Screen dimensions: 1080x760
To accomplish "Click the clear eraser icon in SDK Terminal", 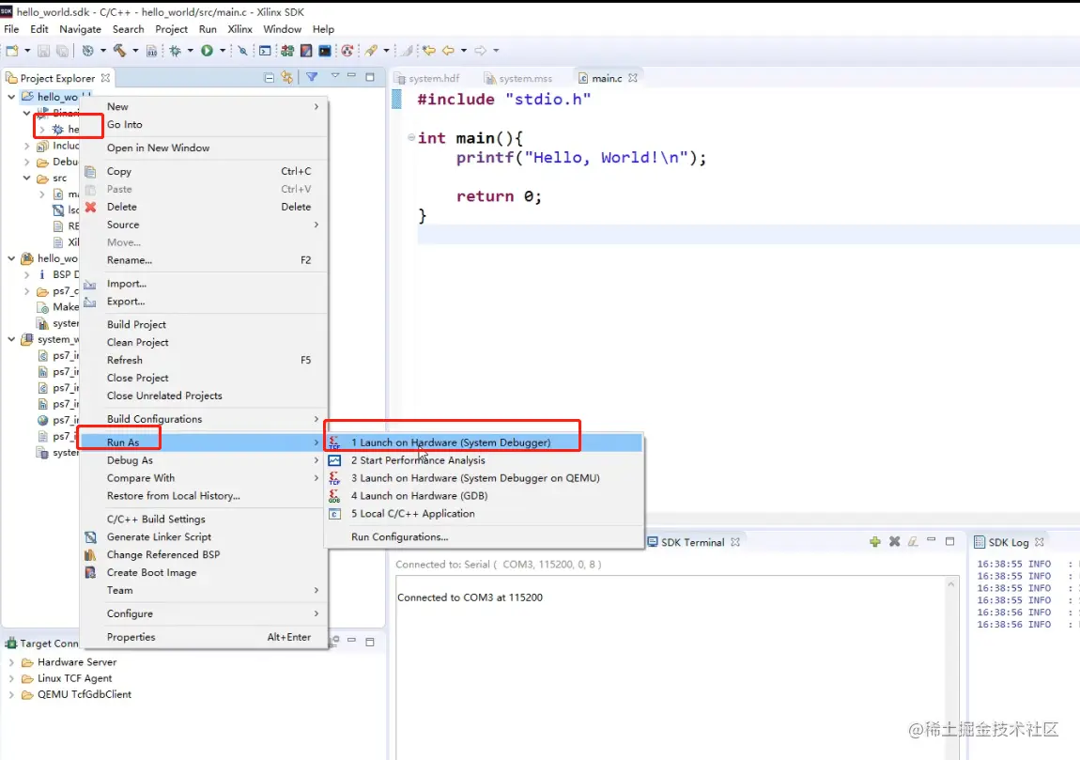I will pos(914,541).
